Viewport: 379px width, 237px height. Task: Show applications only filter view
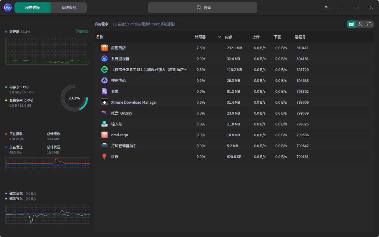click(x=351, y=24)
